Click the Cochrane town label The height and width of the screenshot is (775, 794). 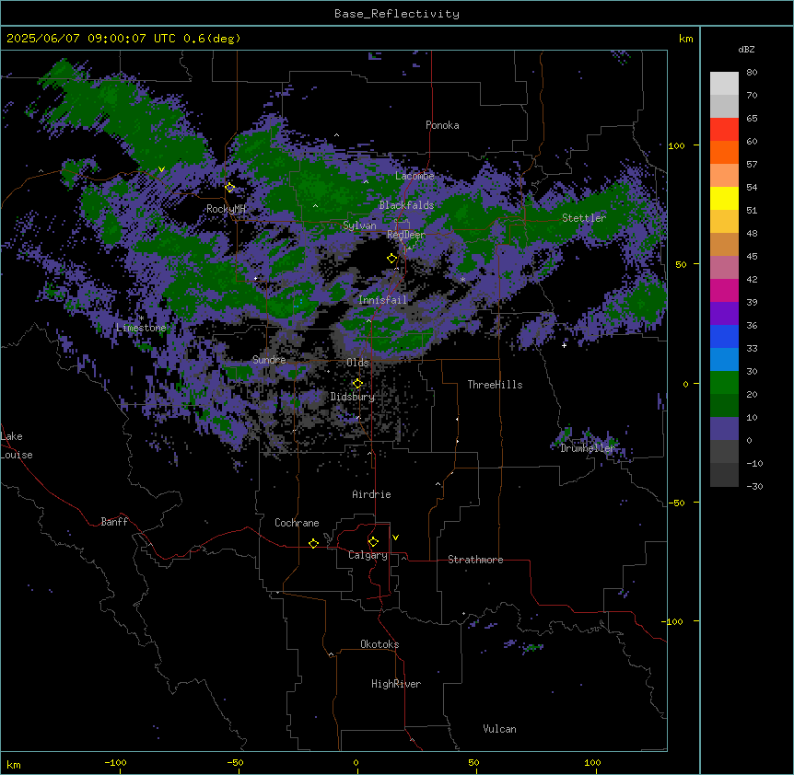point(297,523)
